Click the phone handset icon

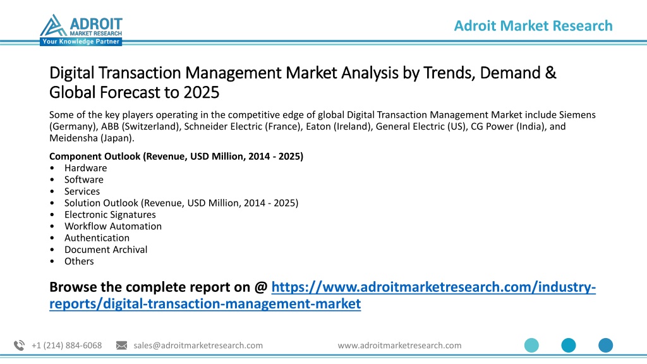click(x=20, y=346)
